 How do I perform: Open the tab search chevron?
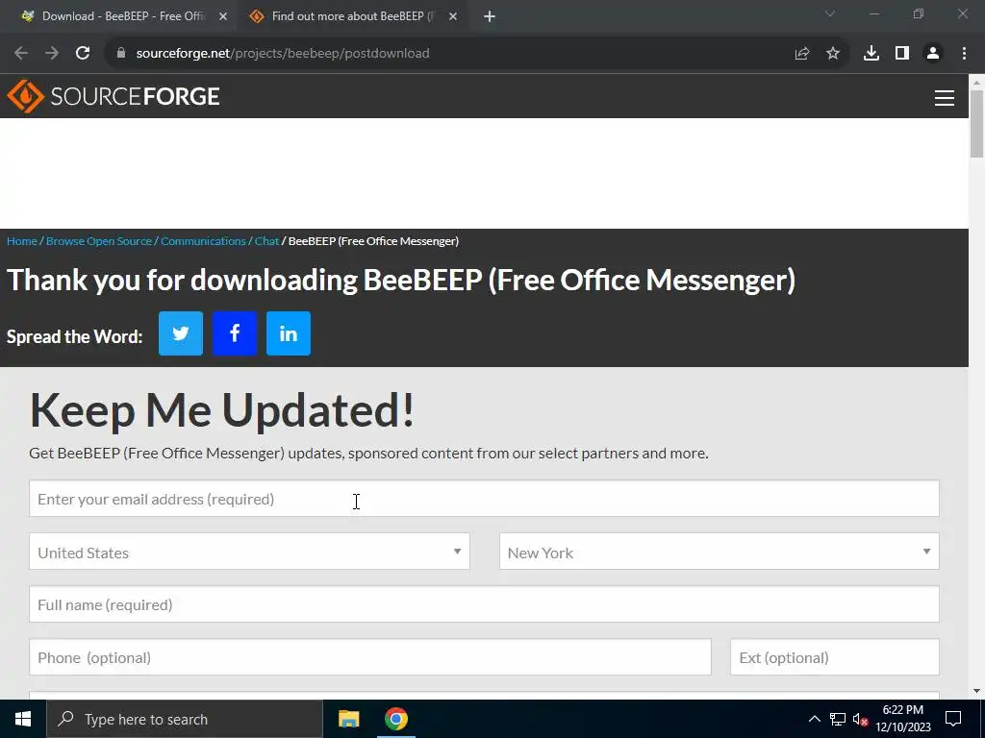tap(830, 13)
